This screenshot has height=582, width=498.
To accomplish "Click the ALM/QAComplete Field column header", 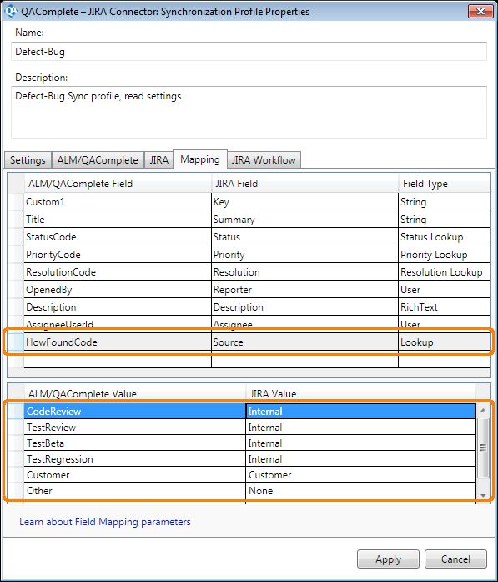I will click(118, 184).
